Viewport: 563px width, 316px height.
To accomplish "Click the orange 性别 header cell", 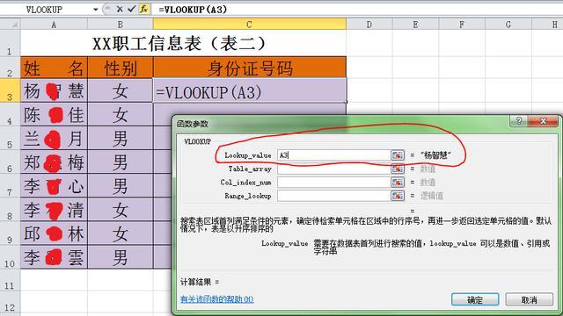I will point(121,68).
